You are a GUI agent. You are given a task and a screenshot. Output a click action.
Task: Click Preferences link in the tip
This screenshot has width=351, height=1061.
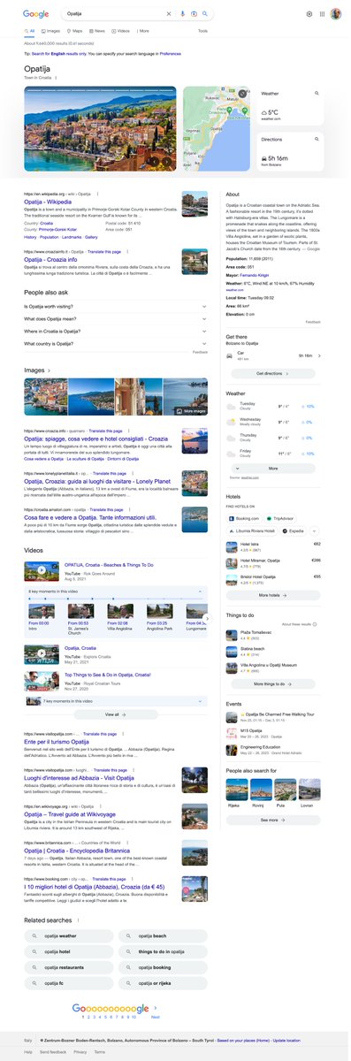pyautogui.click(x=171, y=53)
